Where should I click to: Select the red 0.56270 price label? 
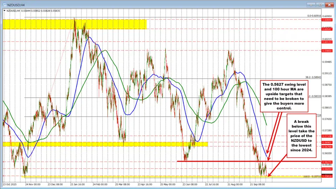point(327,162)
